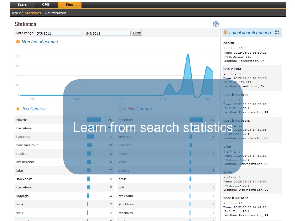Open 'wine' in Latest search queries

pyautogui.click(x=228, y=172)
